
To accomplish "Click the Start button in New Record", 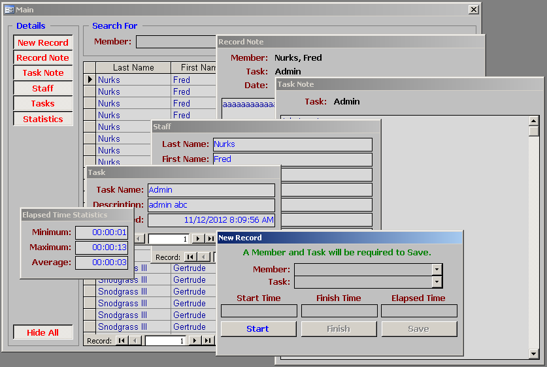I will (x=259, y=328).
